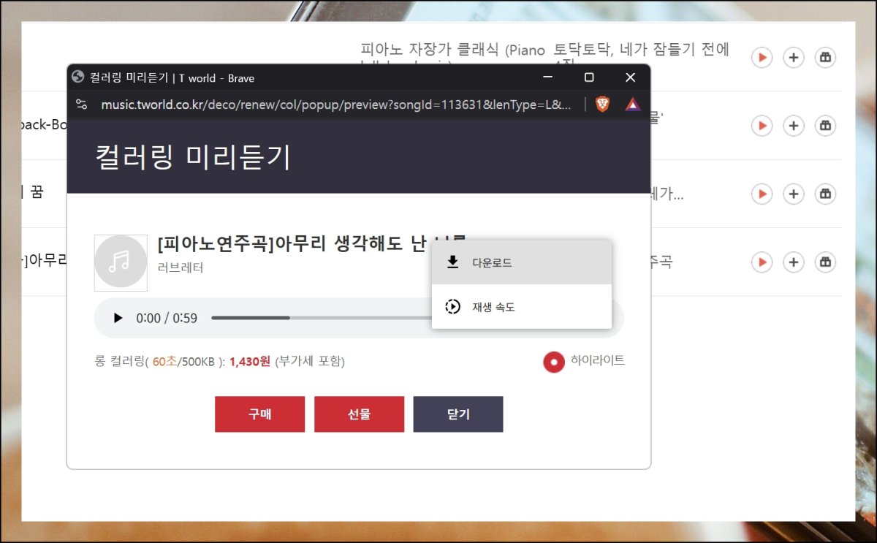
Task: Play the 꿈 row song preview
Action: click(x=762, y=194)
